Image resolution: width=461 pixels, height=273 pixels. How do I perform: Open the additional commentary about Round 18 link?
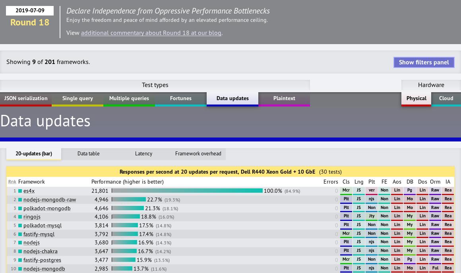click(151, 33)
